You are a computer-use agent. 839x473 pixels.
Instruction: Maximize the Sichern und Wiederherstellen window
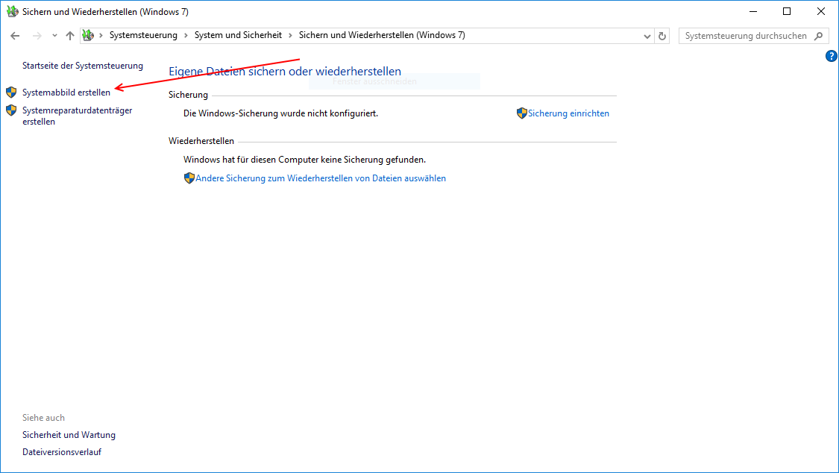point(787,11)
